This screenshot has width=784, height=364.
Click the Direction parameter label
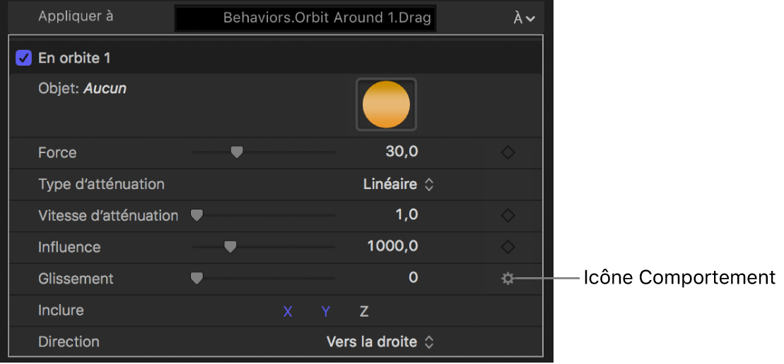pyautogui.click(x=69, y=342)
